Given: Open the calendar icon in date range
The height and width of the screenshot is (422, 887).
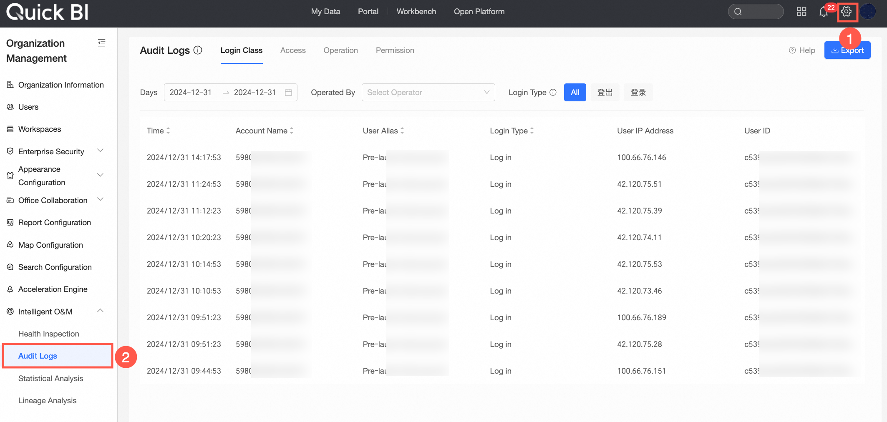Looking at the screenshot, I should 288,92.
